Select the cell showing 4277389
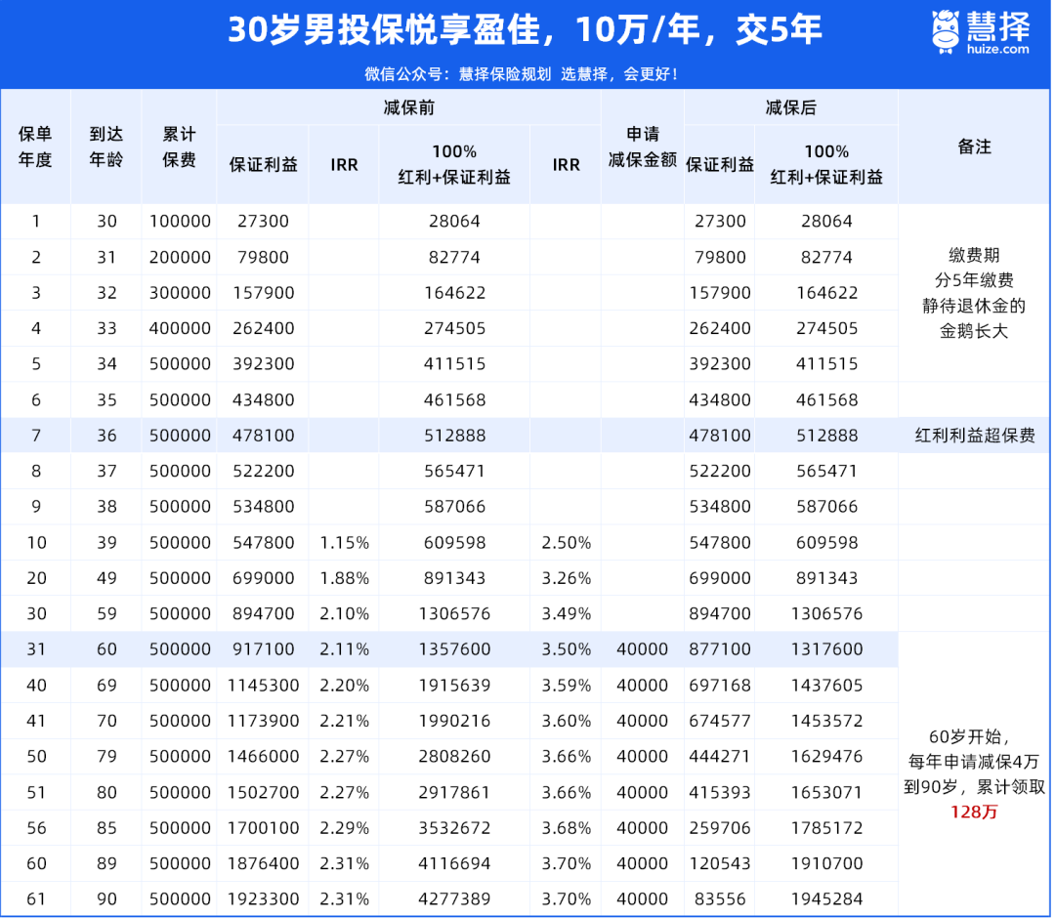This screenshot has height=918, width=1055. coord(452,899)
